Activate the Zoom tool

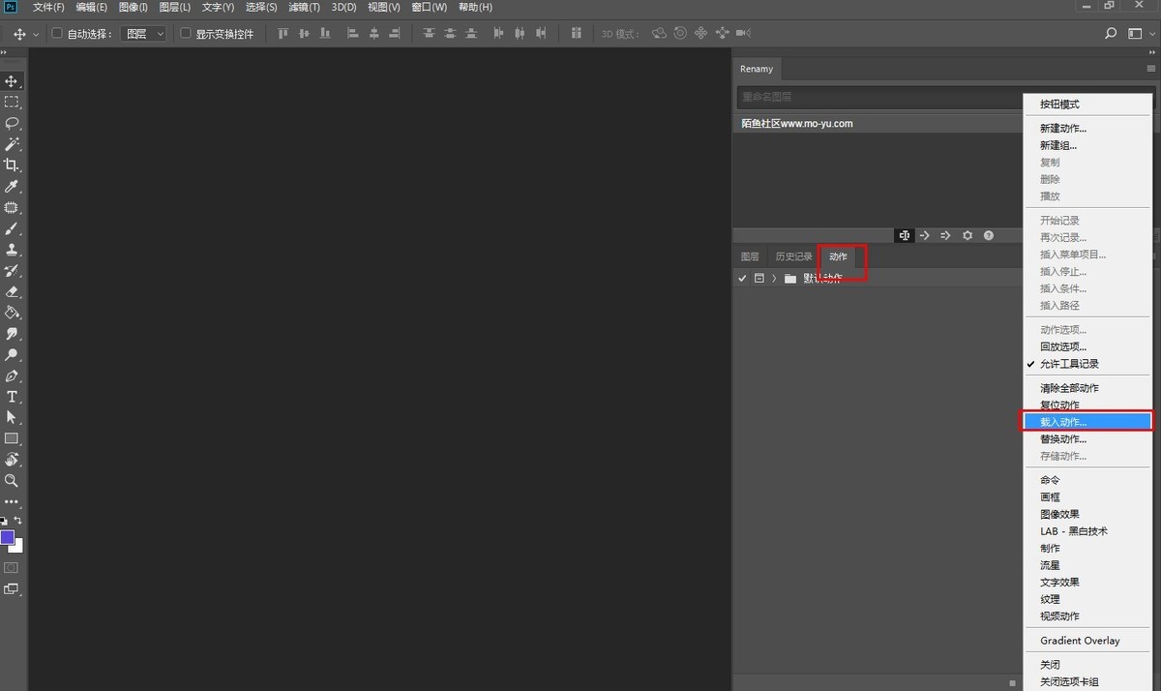coord(12,481)
